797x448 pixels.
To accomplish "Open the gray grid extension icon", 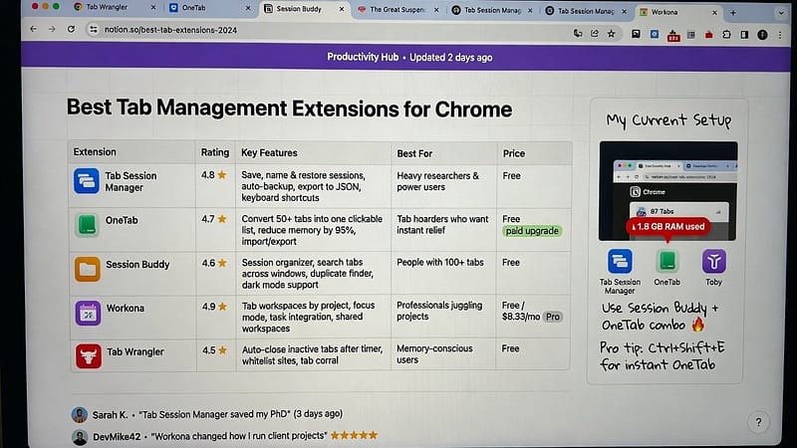I will [690, 35].
